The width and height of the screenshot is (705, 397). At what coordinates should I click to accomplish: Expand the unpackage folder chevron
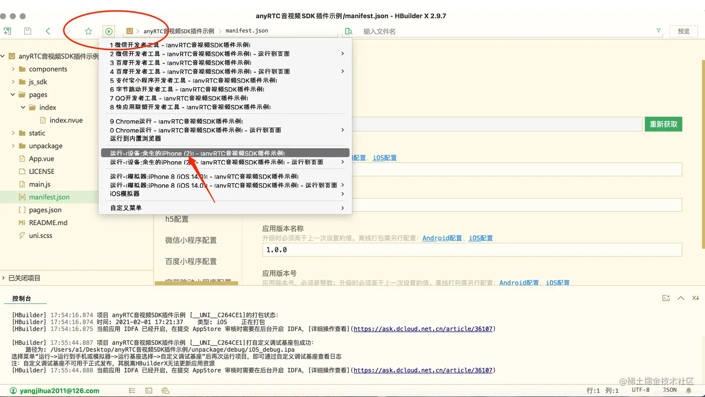(x=13, y=146)
